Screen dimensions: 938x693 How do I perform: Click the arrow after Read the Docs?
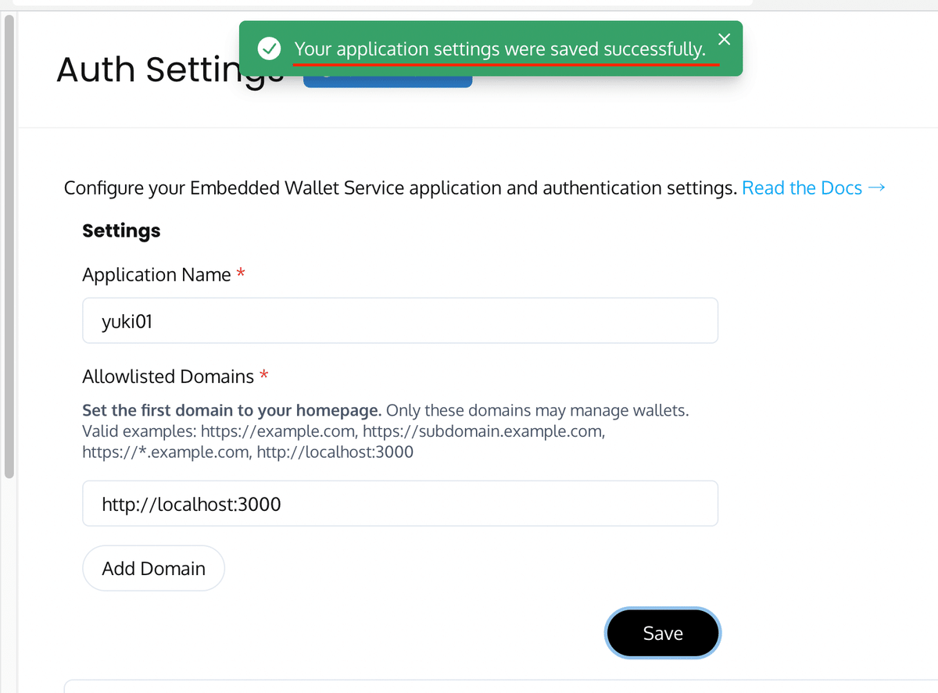(x=876, y=188)
